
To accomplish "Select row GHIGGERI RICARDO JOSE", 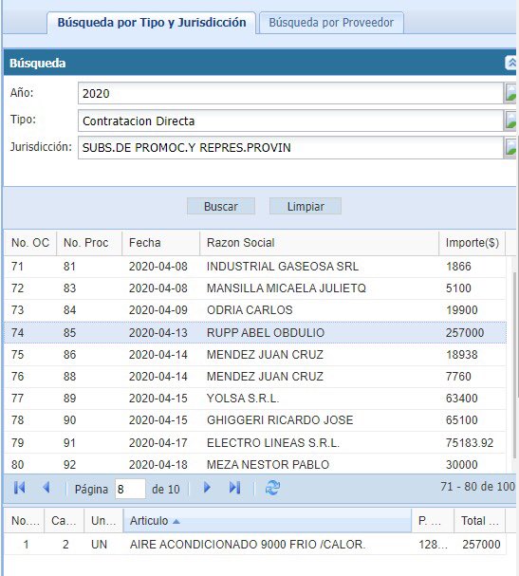I will [x=255, y=420].
